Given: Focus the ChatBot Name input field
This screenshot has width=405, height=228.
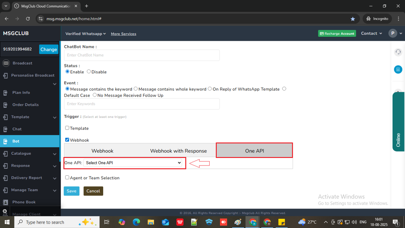Looking at the screenshot, I should 142,55.
